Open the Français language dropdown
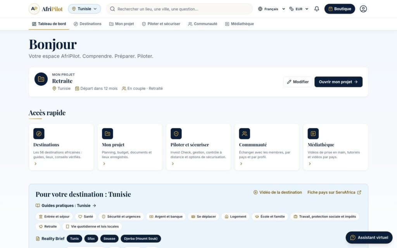This screenshot has width=397, height=248. click(x=271, y=9)
